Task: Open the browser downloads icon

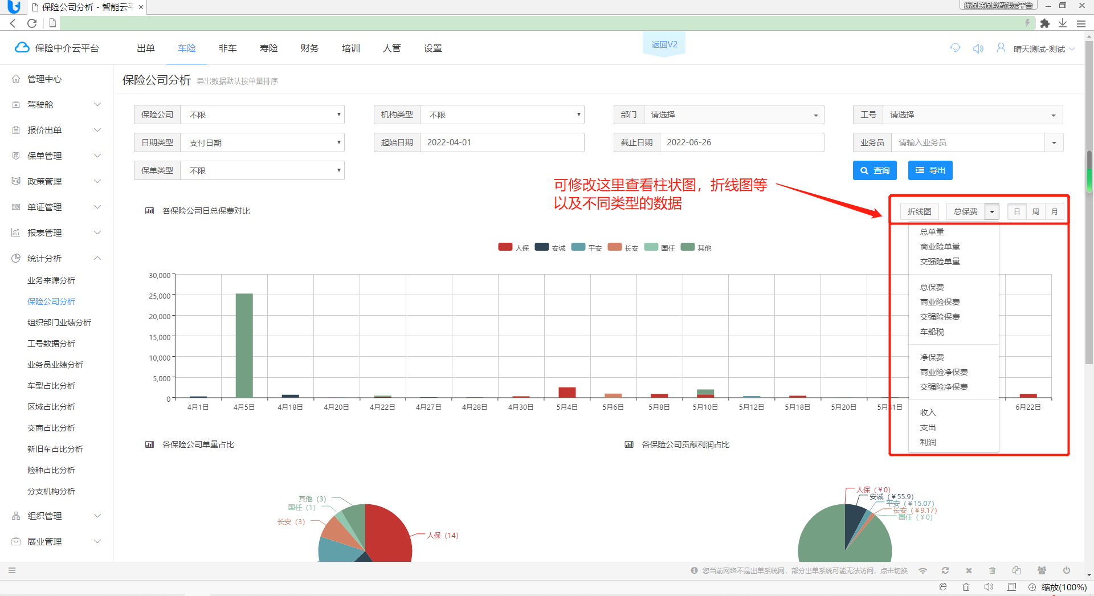Action: (1063, 23)
